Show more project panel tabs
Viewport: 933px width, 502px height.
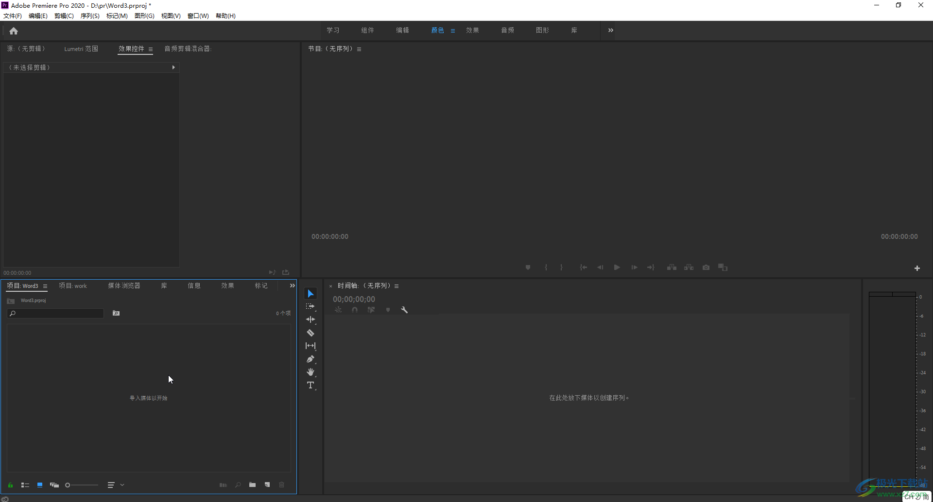pyautogui.click(x=293, y=286)
